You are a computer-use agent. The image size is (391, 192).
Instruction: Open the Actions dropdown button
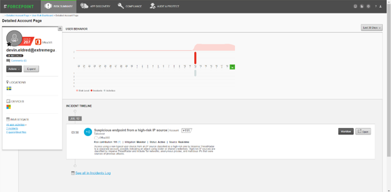[x=14, y=69]
